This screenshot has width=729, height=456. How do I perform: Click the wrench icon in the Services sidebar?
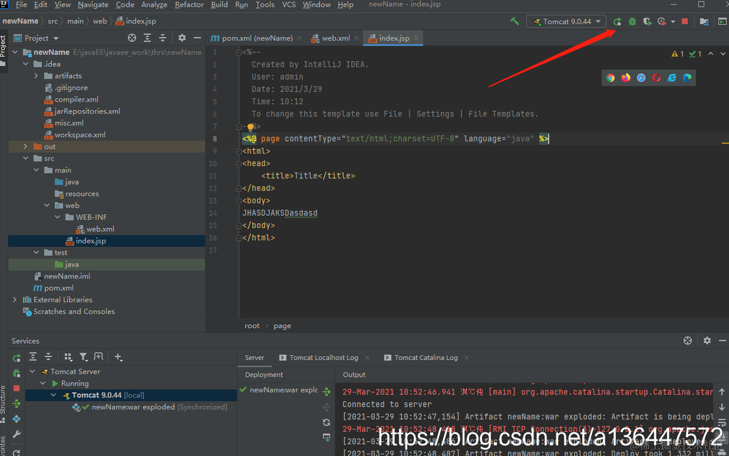[17, 435]
